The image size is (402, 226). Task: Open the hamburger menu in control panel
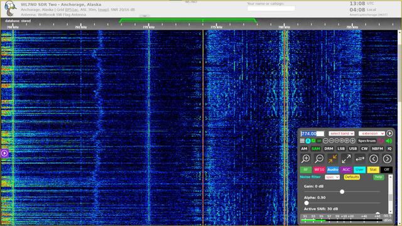pos(302,141)
